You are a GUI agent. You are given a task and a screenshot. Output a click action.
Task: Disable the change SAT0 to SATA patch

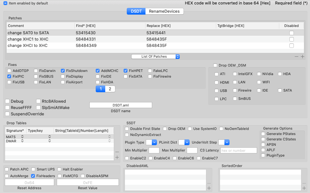point(291,33)
